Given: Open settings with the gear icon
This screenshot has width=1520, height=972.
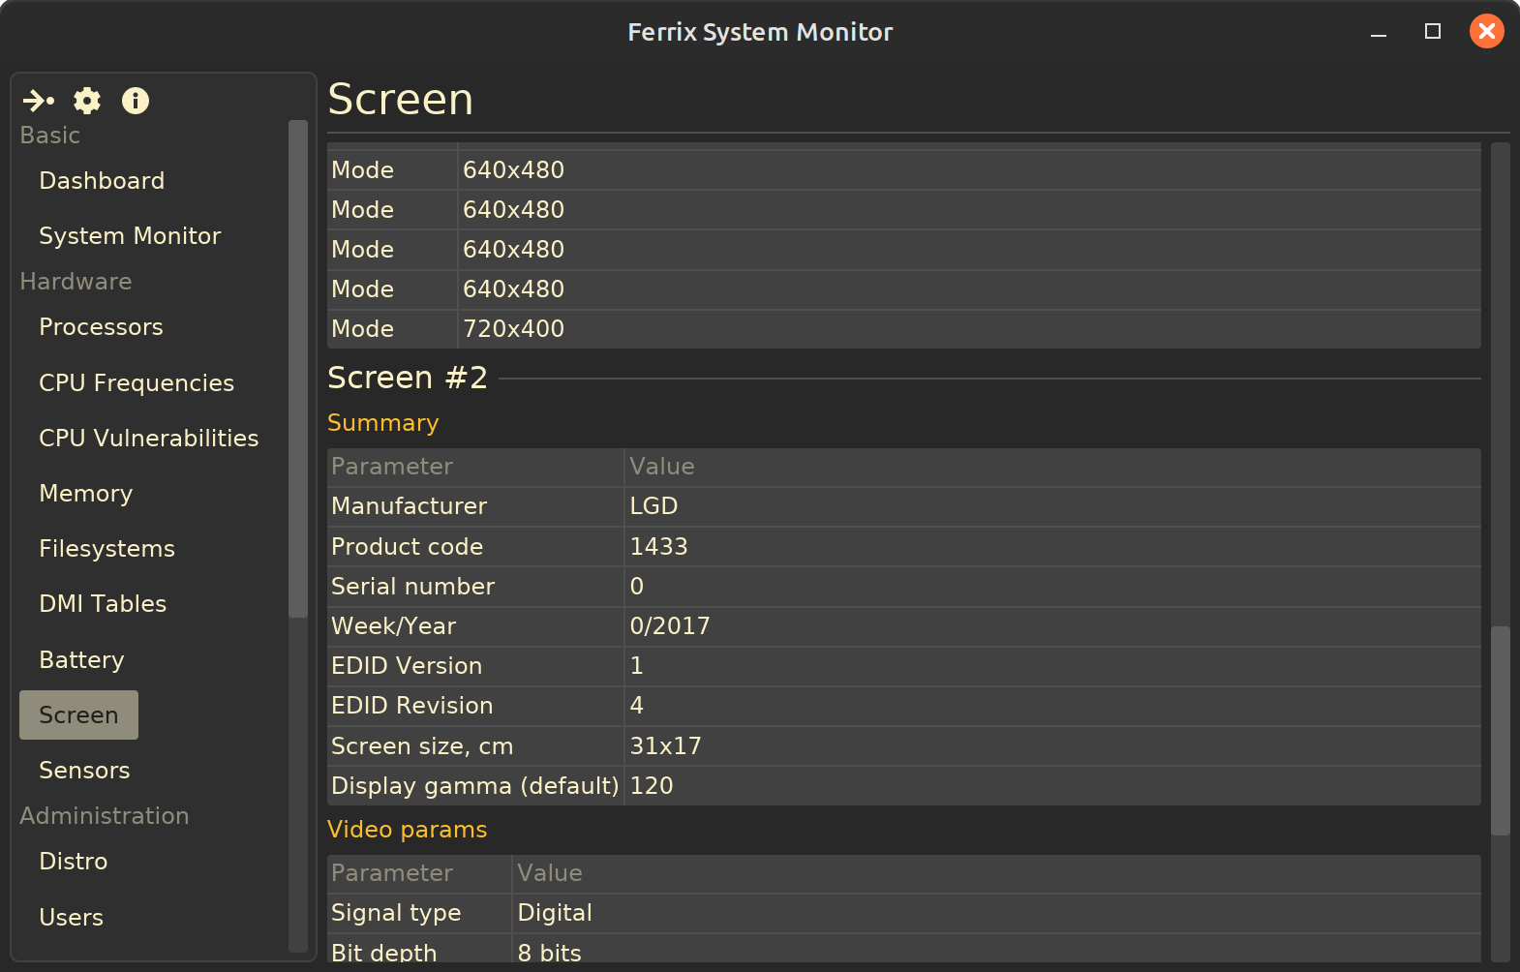Looking at the screenshot, I should click(x=87, y=101).
